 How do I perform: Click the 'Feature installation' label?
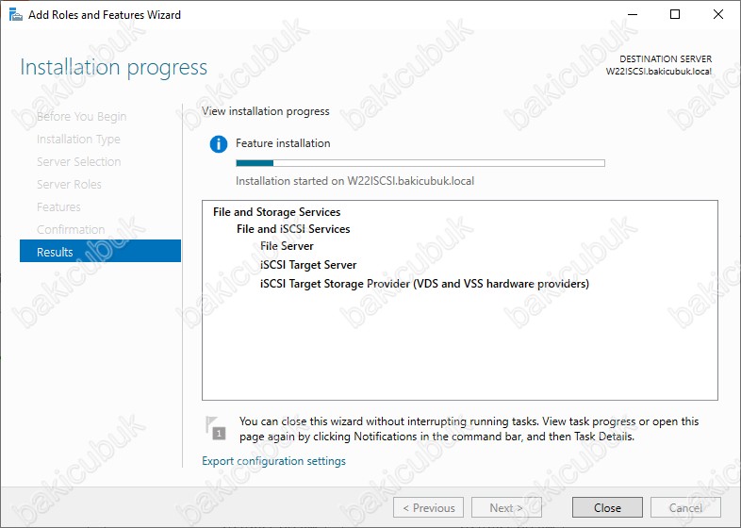(x=283, y=143)
